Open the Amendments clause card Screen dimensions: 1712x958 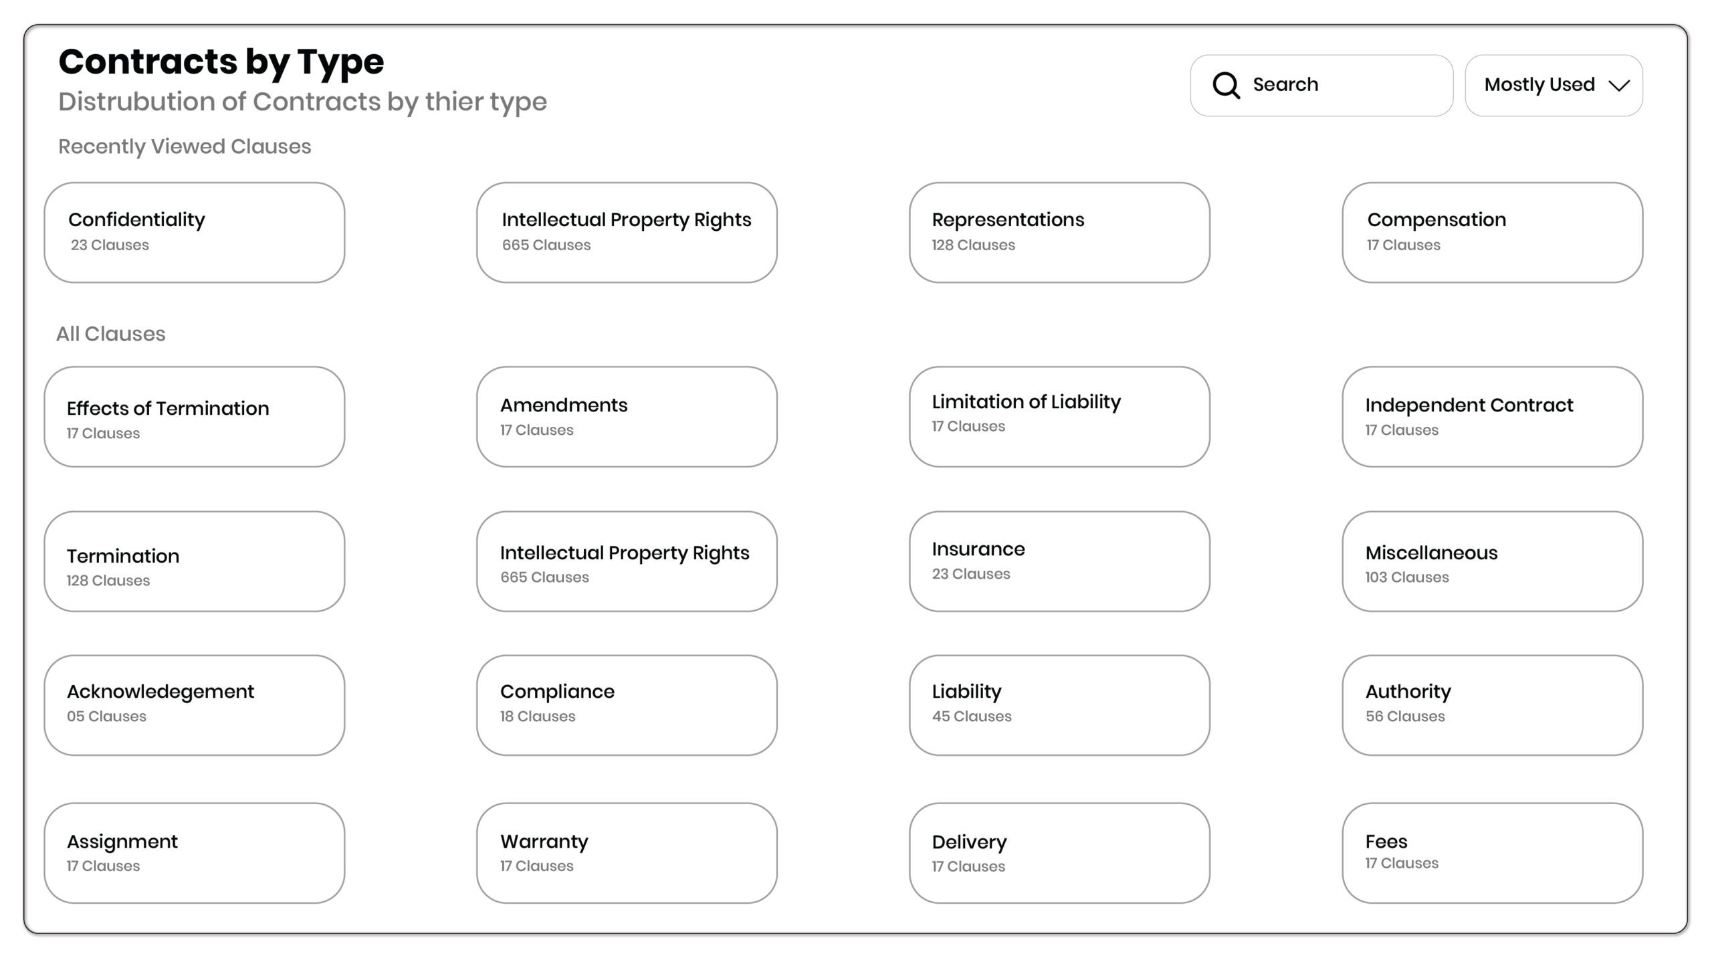[627, 416]
